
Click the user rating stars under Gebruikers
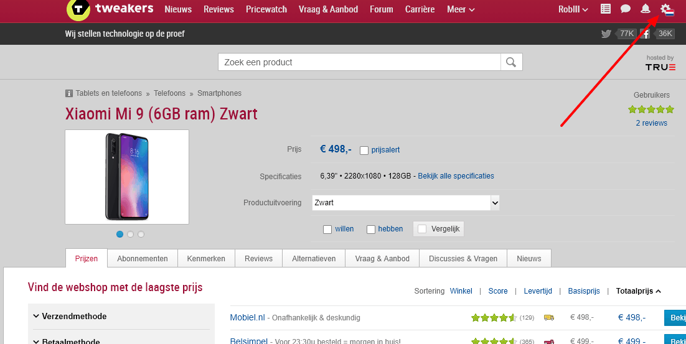tap(651, 109)
